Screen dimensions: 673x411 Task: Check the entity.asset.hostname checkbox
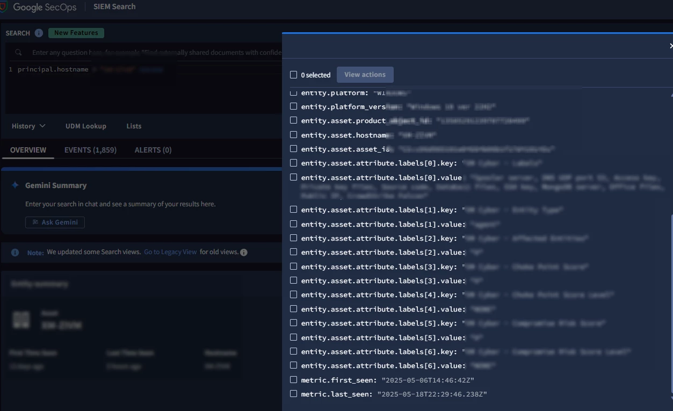tap(293, 135)
